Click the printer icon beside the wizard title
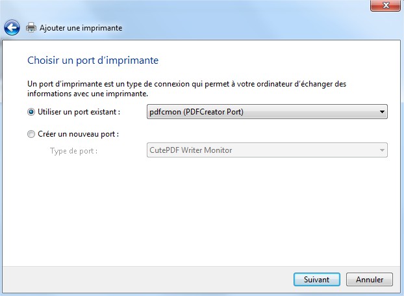This screenshot has width=404, height=296. tap(31, 28)
